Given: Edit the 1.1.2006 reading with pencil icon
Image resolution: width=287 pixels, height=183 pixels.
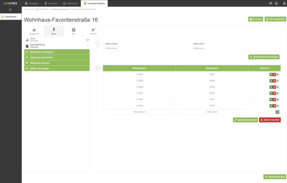Looking at the screenshot, I should coord(271,100).
